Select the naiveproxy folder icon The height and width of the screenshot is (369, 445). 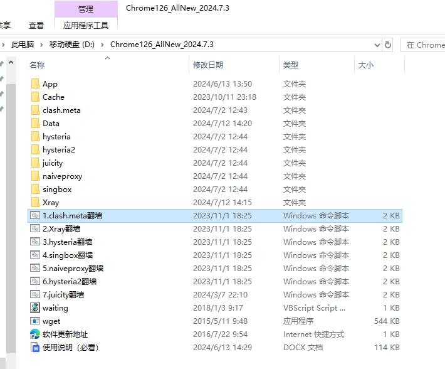click(x=35, y=176)
